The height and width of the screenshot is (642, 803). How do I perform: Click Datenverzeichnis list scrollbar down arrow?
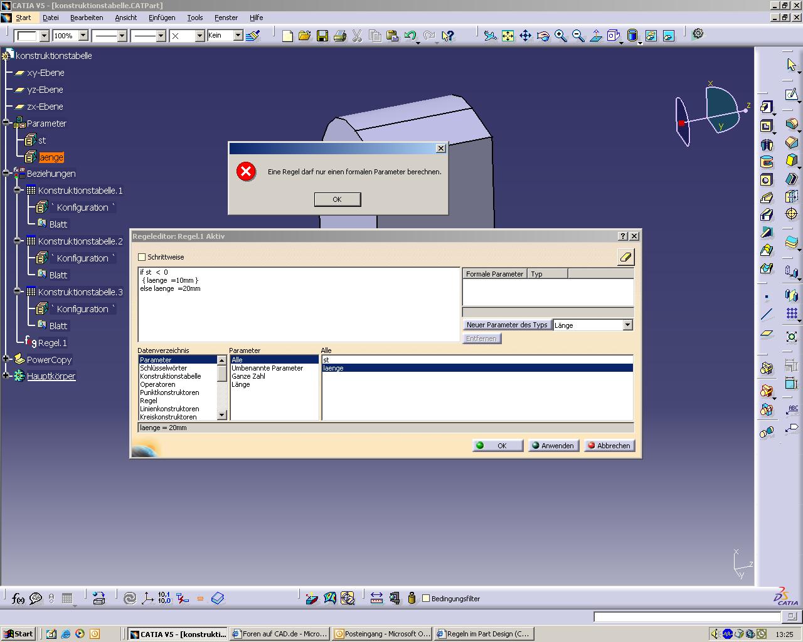coord(221,415)
